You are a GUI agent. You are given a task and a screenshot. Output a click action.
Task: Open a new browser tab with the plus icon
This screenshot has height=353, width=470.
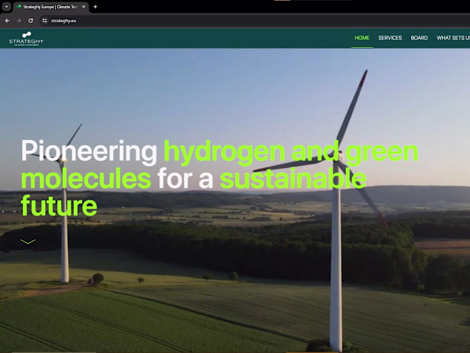click(x=95, y=7)
